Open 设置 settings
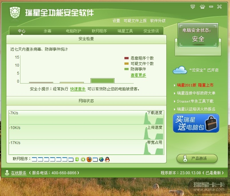This screenshot has height=196, width=230. (116, 21)
